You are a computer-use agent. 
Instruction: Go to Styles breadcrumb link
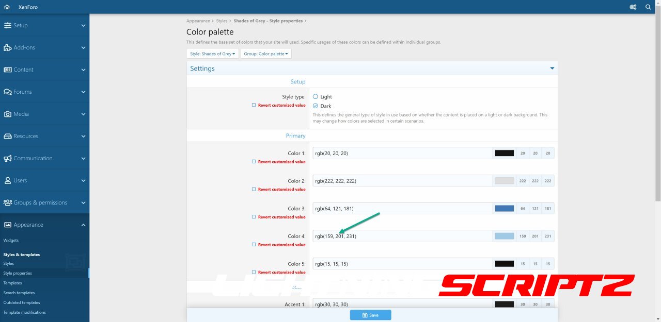(222, 21)
